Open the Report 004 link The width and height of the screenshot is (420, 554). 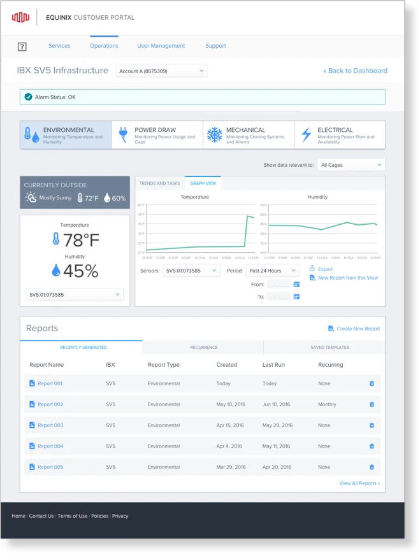tap(50, 446)
